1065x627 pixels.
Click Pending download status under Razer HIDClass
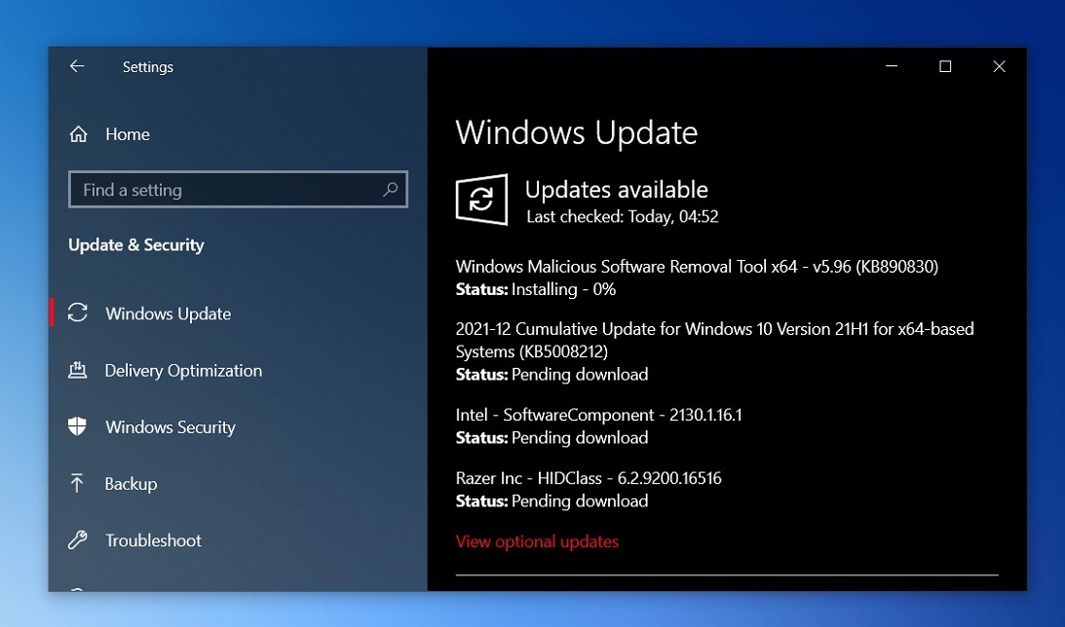[x=580, y=500]
